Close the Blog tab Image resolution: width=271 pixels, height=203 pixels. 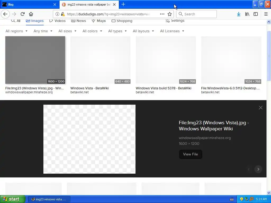pyautogui.click(x=55, y=4)
